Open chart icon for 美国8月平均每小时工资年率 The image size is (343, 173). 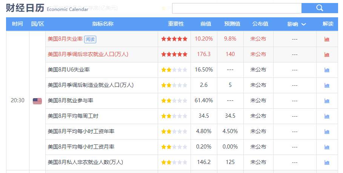coord(327,132)
